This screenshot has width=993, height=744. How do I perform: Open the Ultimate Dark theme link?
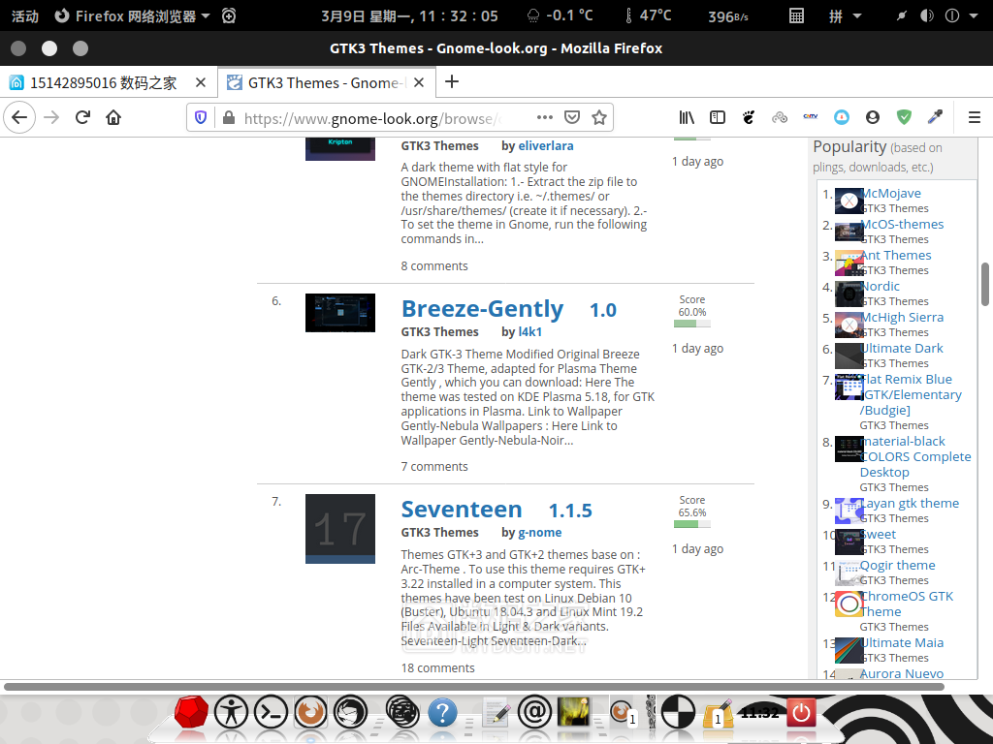pos(902,349)
